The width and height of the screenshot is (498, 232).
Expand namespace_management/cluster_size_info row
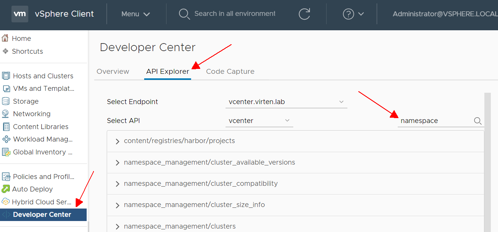click(117, 205)
